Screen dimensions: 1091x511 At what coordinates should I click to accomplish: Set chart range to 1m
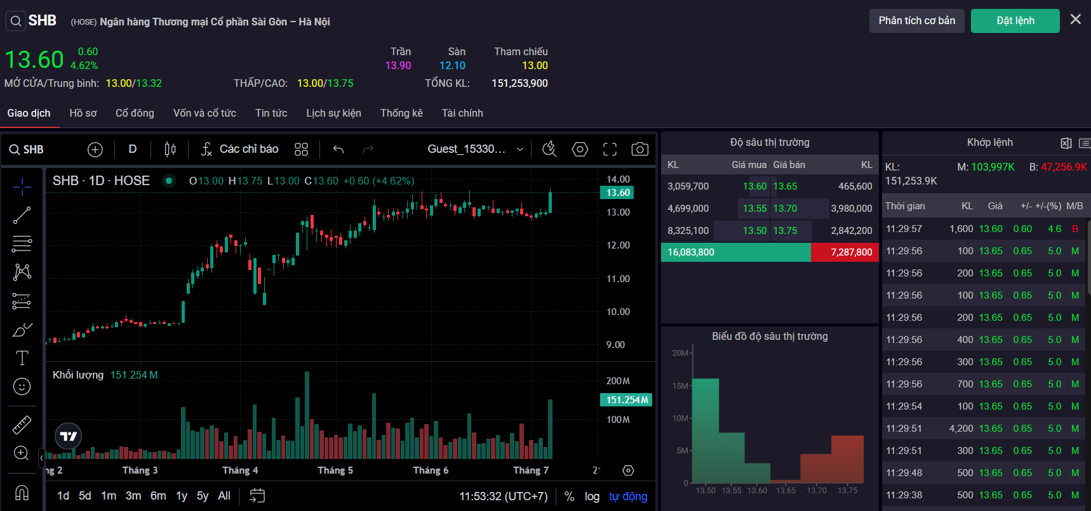point(109,496)
